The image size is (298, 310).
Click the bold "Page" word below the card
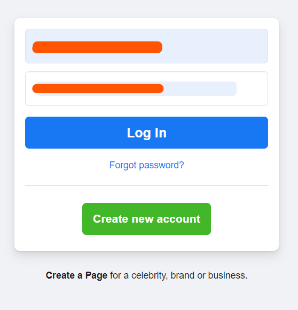tap(96, 275)
